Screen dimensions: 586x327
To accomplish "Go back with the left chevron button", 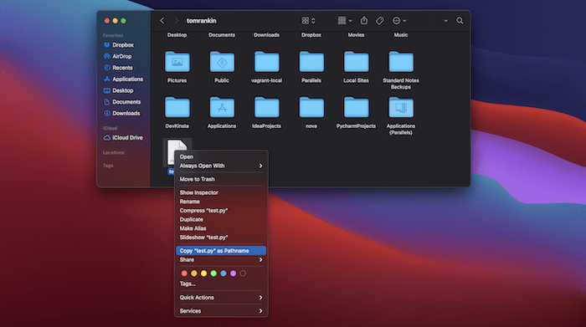I will [162, 21].
